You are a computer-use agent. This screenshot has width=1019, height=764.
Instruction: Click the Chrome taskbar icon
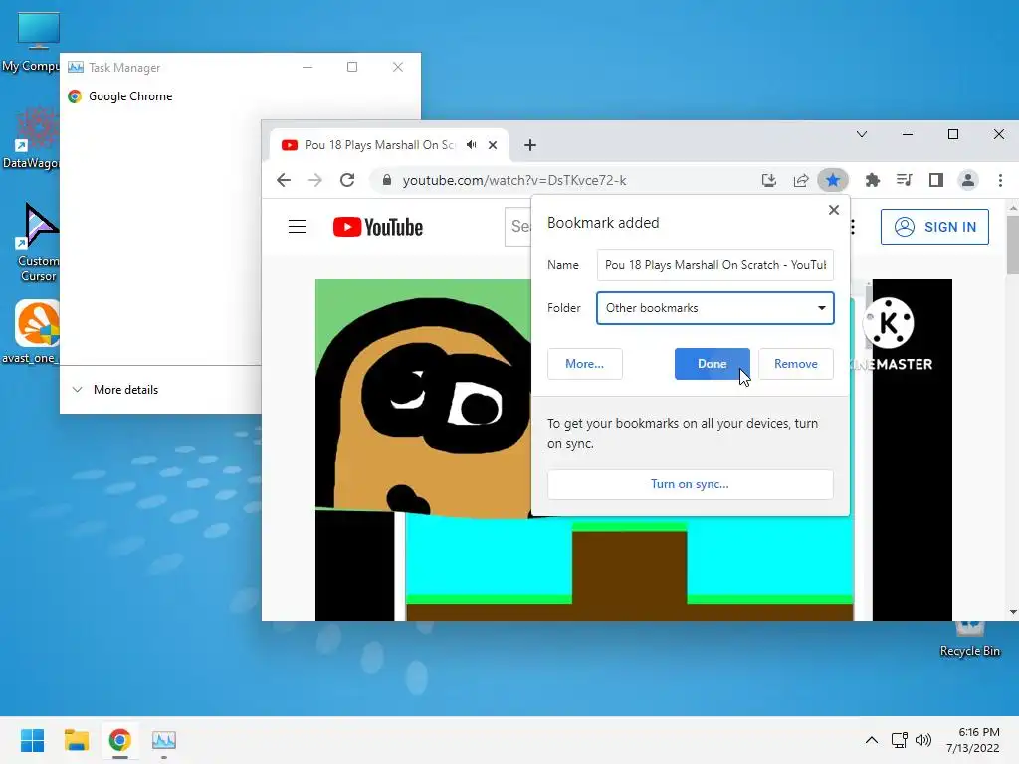120,740
